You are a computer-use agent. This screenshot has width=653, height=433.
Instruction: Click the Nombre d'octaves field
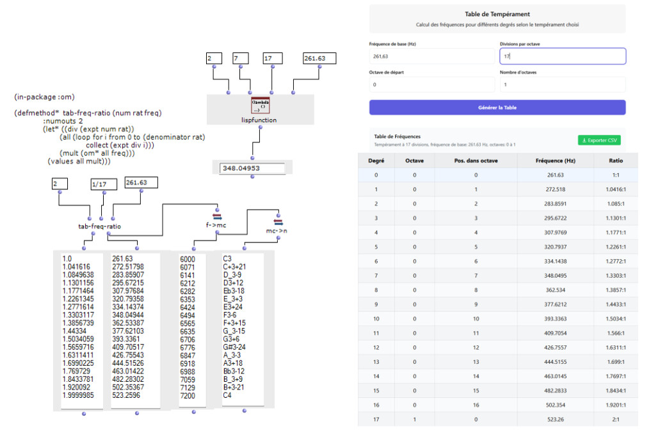coord(561,84)
